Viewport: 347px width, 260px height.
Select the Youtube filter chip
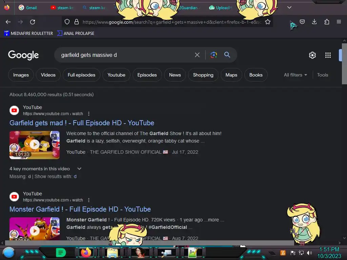point(117,75)
